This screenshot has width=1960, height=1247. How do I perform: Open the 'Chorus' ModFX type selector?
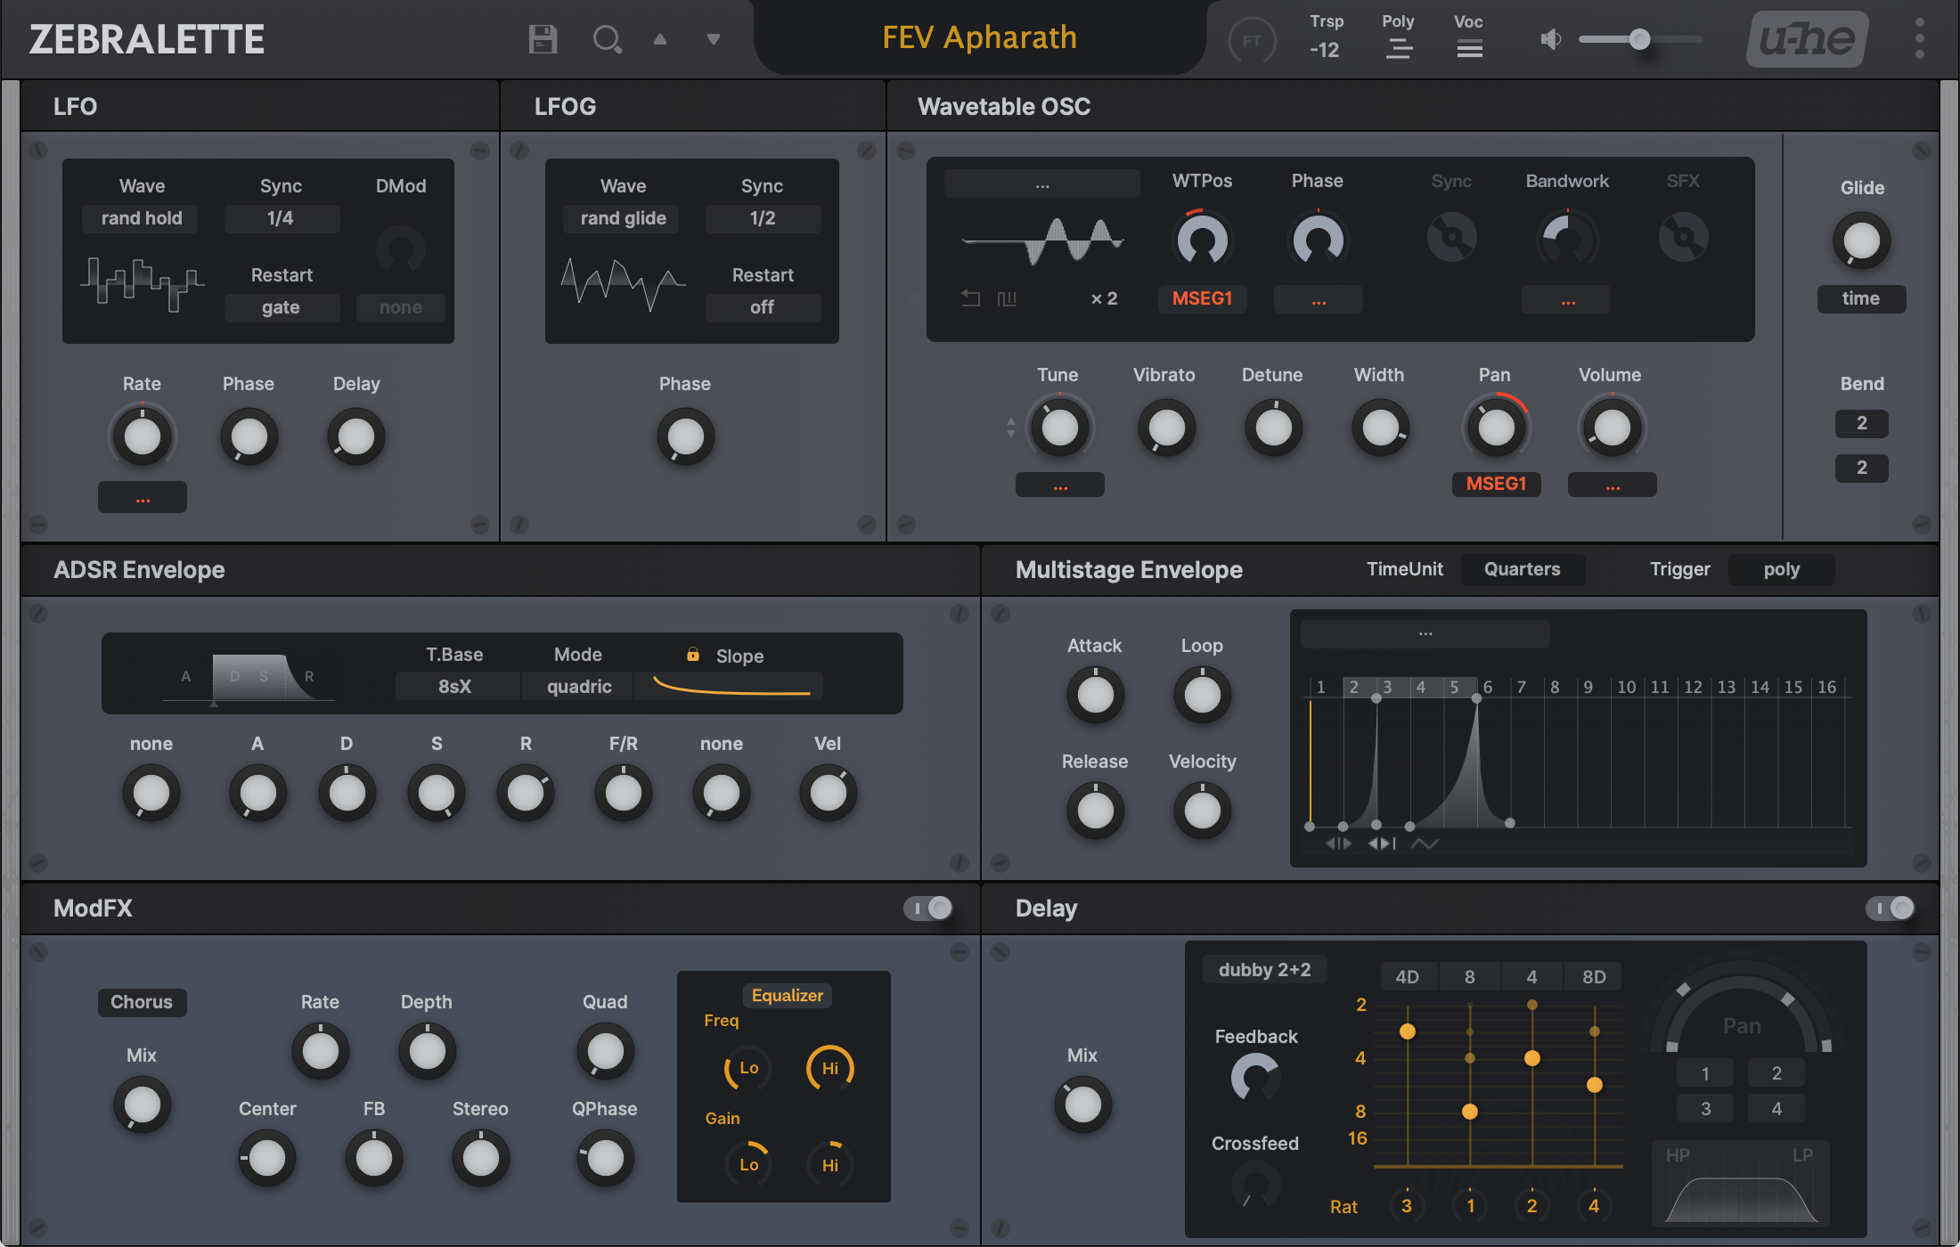(142, 1002)
